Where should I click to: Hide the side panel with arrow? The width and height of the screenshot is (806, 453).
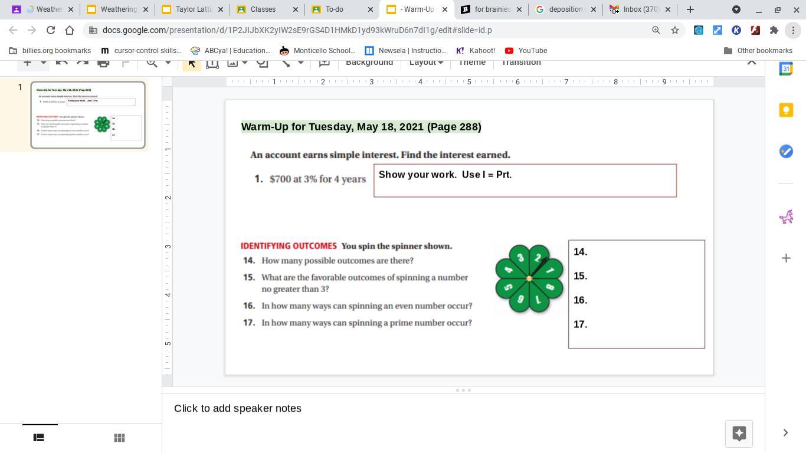tap(785, 433)
